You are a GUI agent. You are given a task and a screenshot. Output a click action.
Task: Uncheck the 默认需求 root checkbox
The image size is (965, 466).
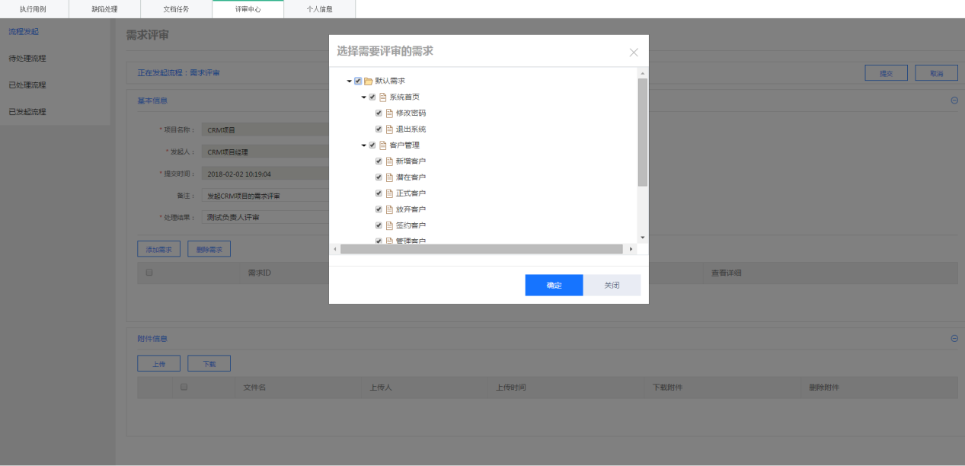358,81
